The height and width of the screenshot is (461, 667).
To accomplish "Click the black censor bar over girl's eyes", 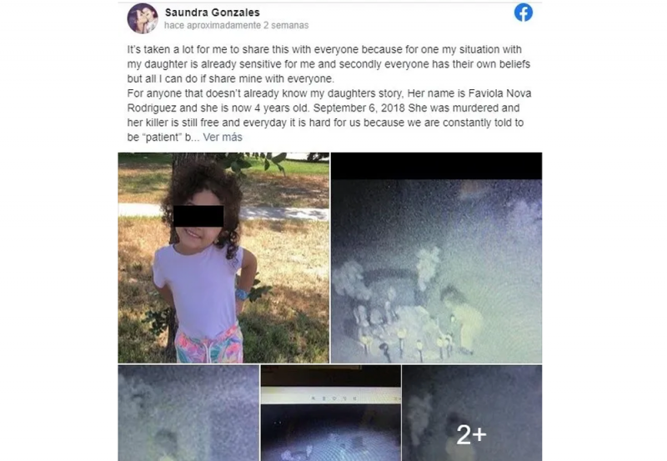I will pos(198,216).
